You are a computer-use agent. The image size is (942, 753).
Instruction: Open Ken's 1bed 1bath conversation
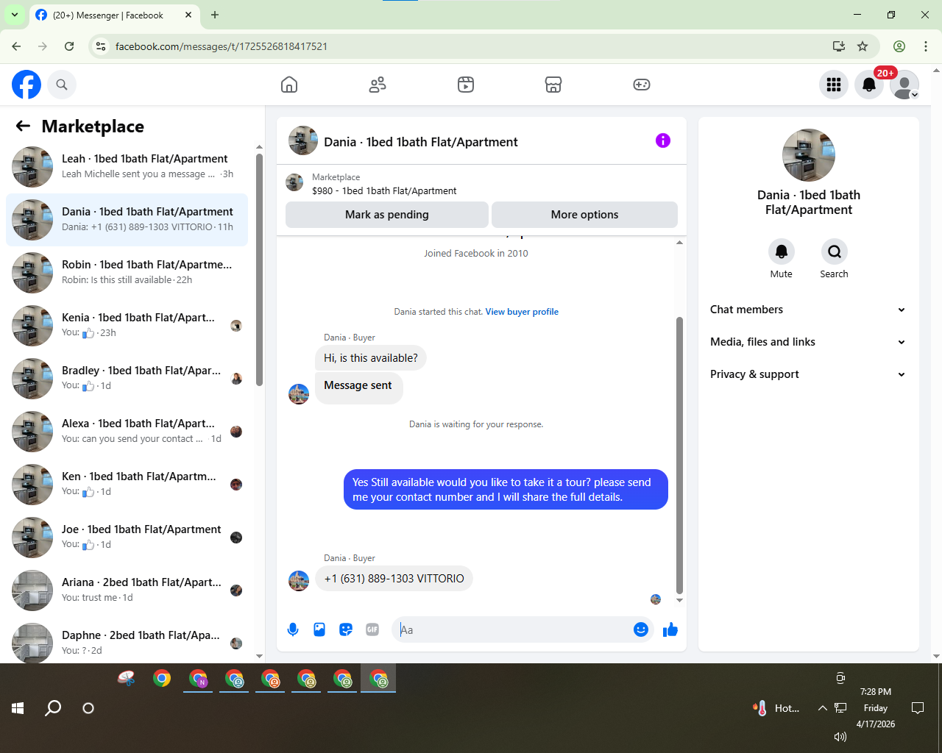click(127, 485)
